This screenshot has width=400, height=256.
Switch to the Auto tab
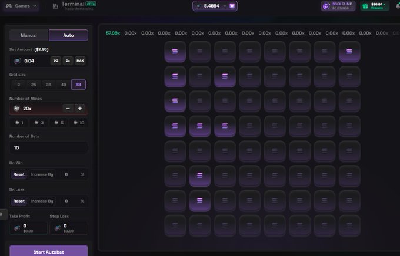[x=68, y=35]
